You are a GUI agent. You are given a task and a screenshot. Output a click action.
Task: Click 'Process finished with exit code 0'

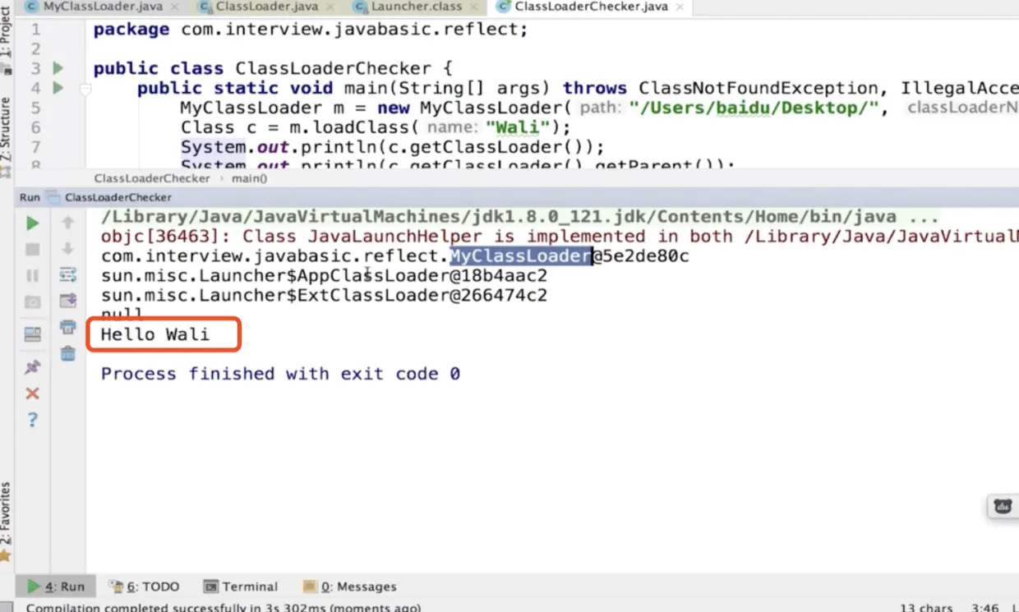tap(280, 374)
